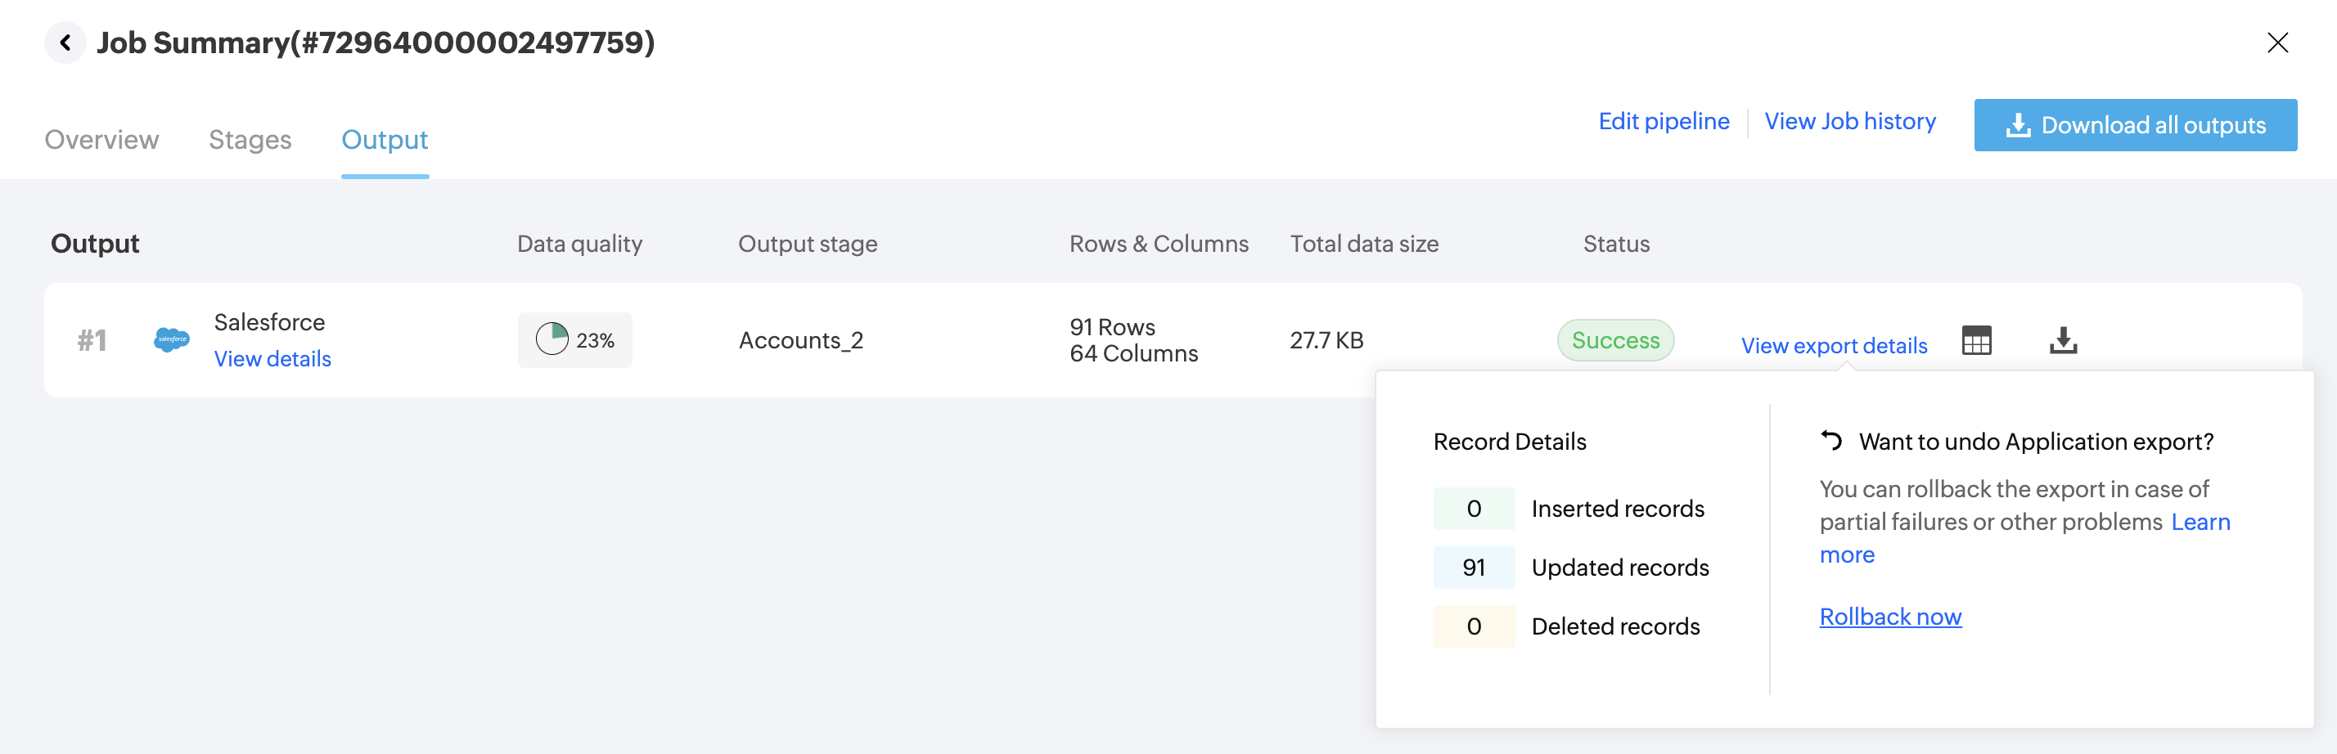
Task: Click the Edit pipeline link
Action: click(x=1664, y=121)
